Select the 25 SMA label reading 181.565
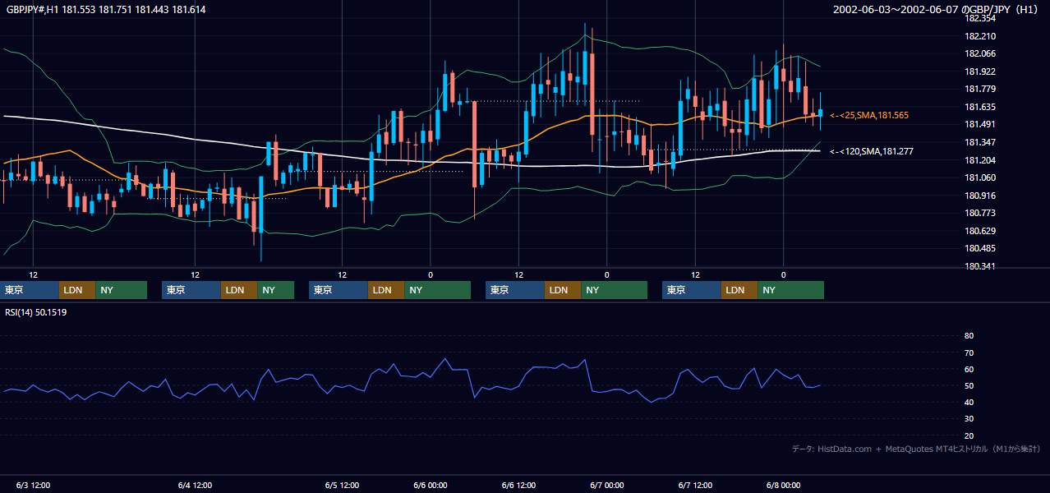 (868, 115)
